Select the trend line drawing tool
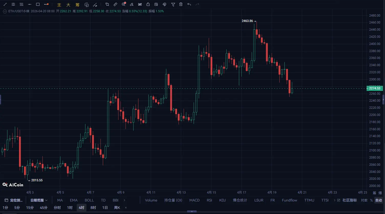The width and height of the screenshot is (385, 214). 5,4
